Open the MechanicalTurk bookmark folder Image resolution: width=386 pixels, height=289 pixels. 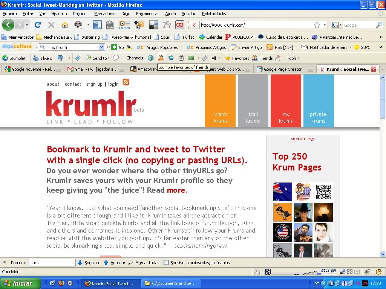[x=54, y=37]
